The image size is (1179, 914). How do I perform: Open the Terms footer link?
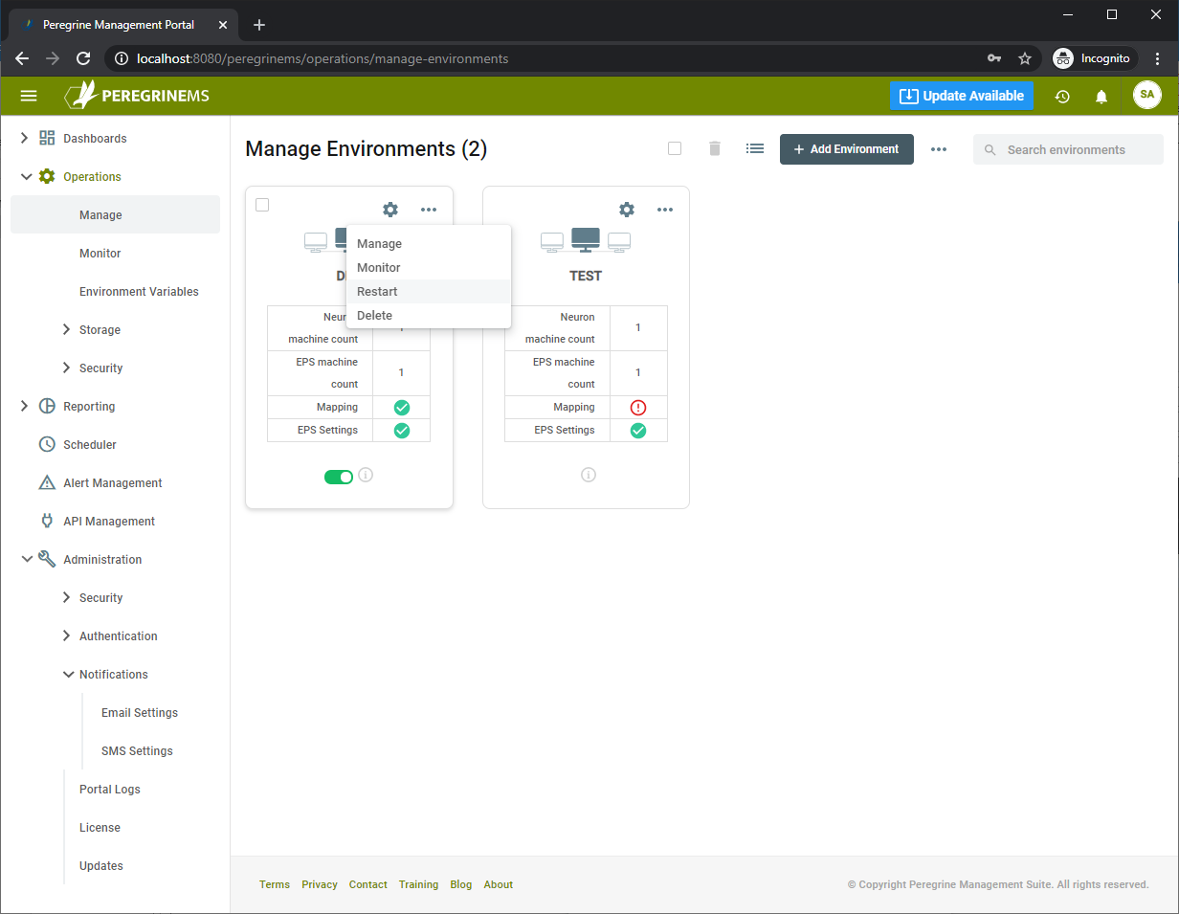(x=275, y=884)
